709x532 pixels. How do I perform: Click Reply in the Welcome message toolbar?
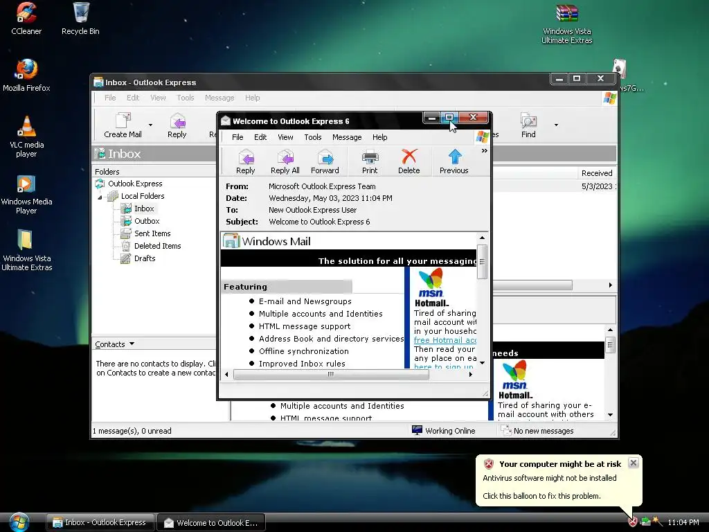[246, 161]
